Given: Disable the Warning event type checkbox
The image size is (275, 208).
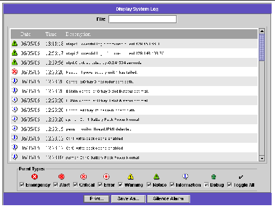Looking at the screenshot, I should pos(120,185).
